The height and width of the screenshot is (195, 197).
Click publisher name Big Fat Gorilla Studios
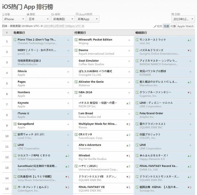click(x=92, y=159)
